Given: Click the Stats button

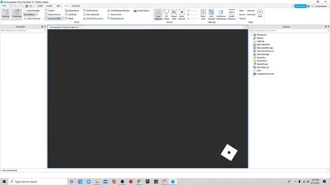Looking at the screenshot, I should (x=241, y=10).
